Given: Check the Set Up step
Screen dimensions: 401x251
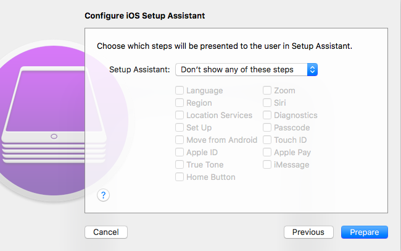Looking at the screenshot, I should pyautogui.click(x=180, y=128).
